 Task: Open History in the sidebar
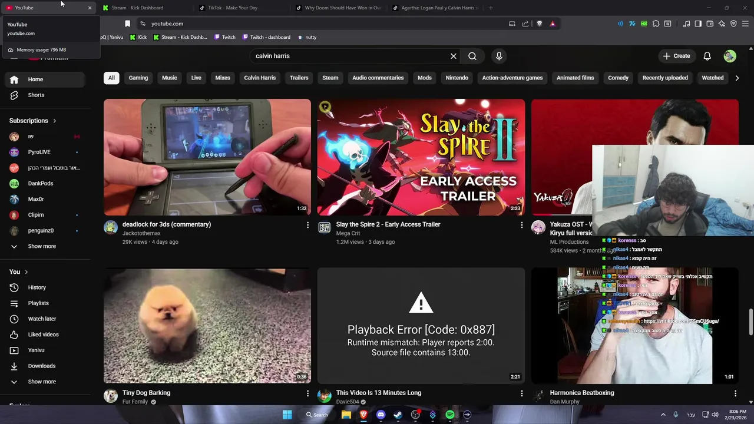[45, 287]
